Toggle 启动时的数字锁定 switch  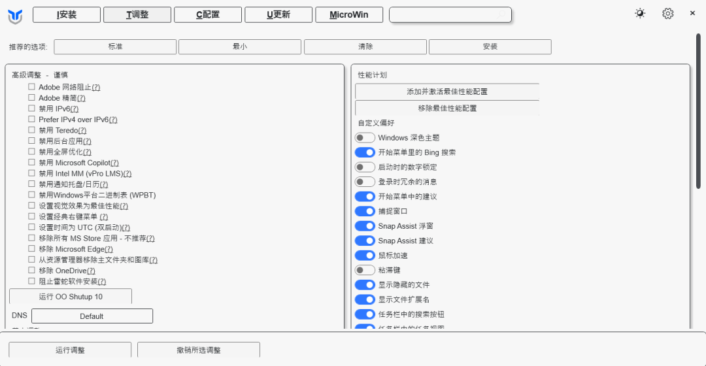pyautogui.click(x=365, y=167)
